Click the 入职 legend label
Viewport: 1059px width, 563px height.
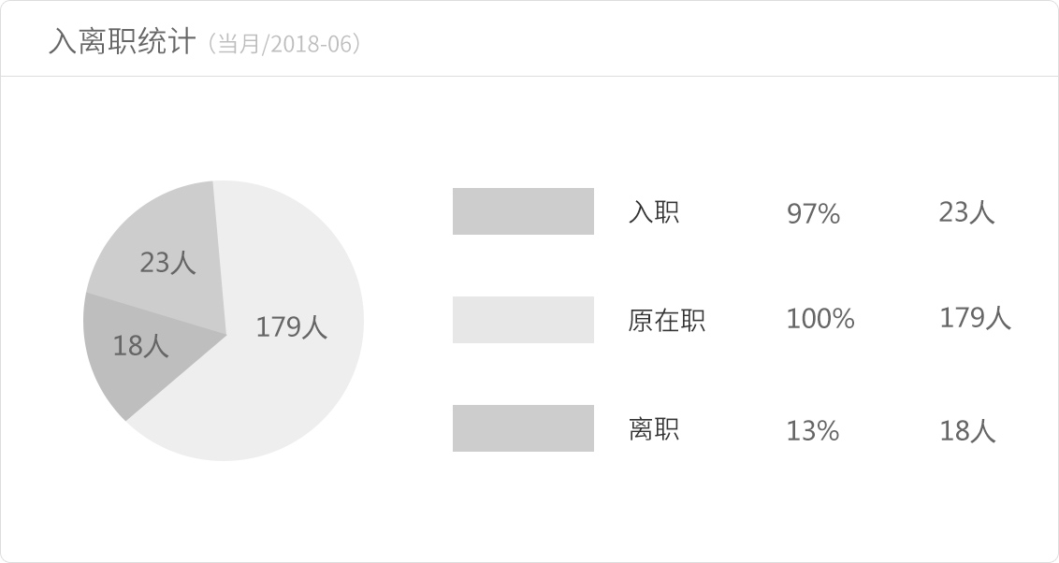click(x=654, y=211)
